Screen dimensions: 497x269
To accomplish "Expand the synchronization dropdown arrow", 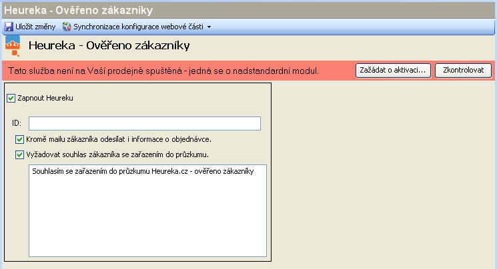I will coord(209,27).
